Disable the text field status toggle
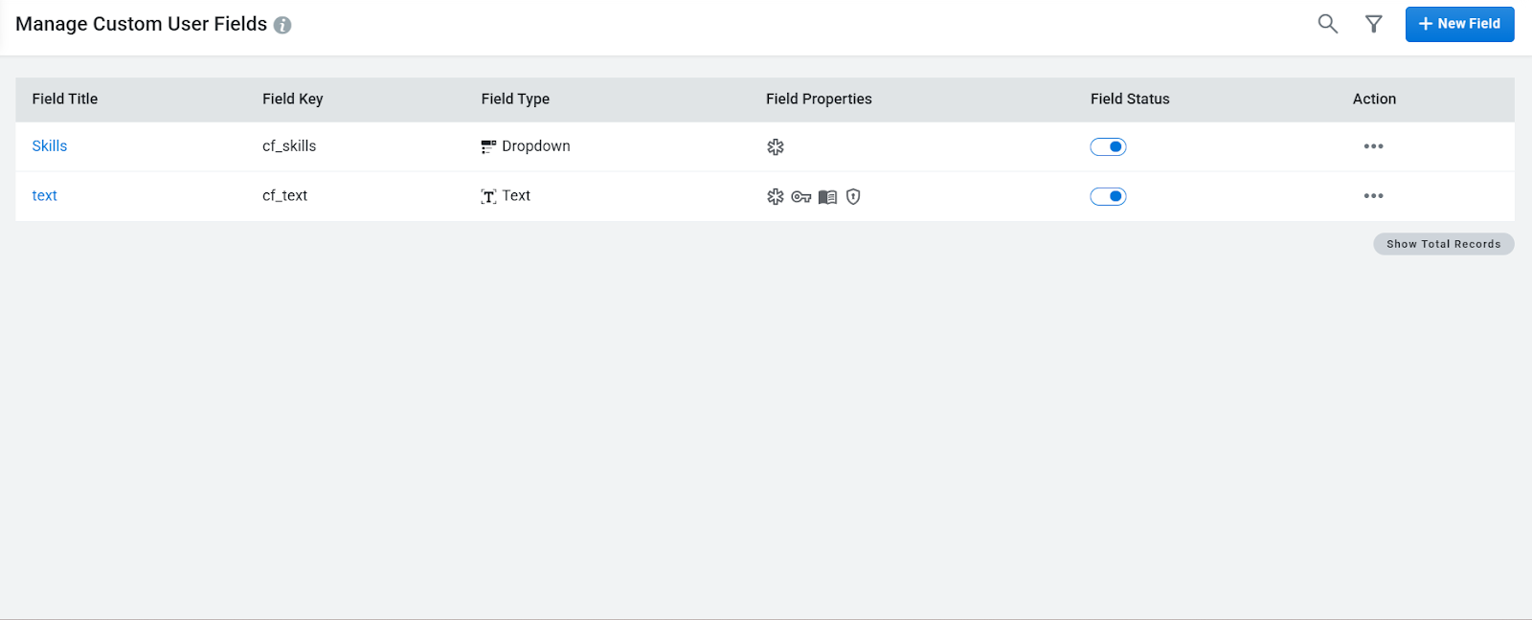This screenshot has height=620, width=1532. pos(1108,196)
